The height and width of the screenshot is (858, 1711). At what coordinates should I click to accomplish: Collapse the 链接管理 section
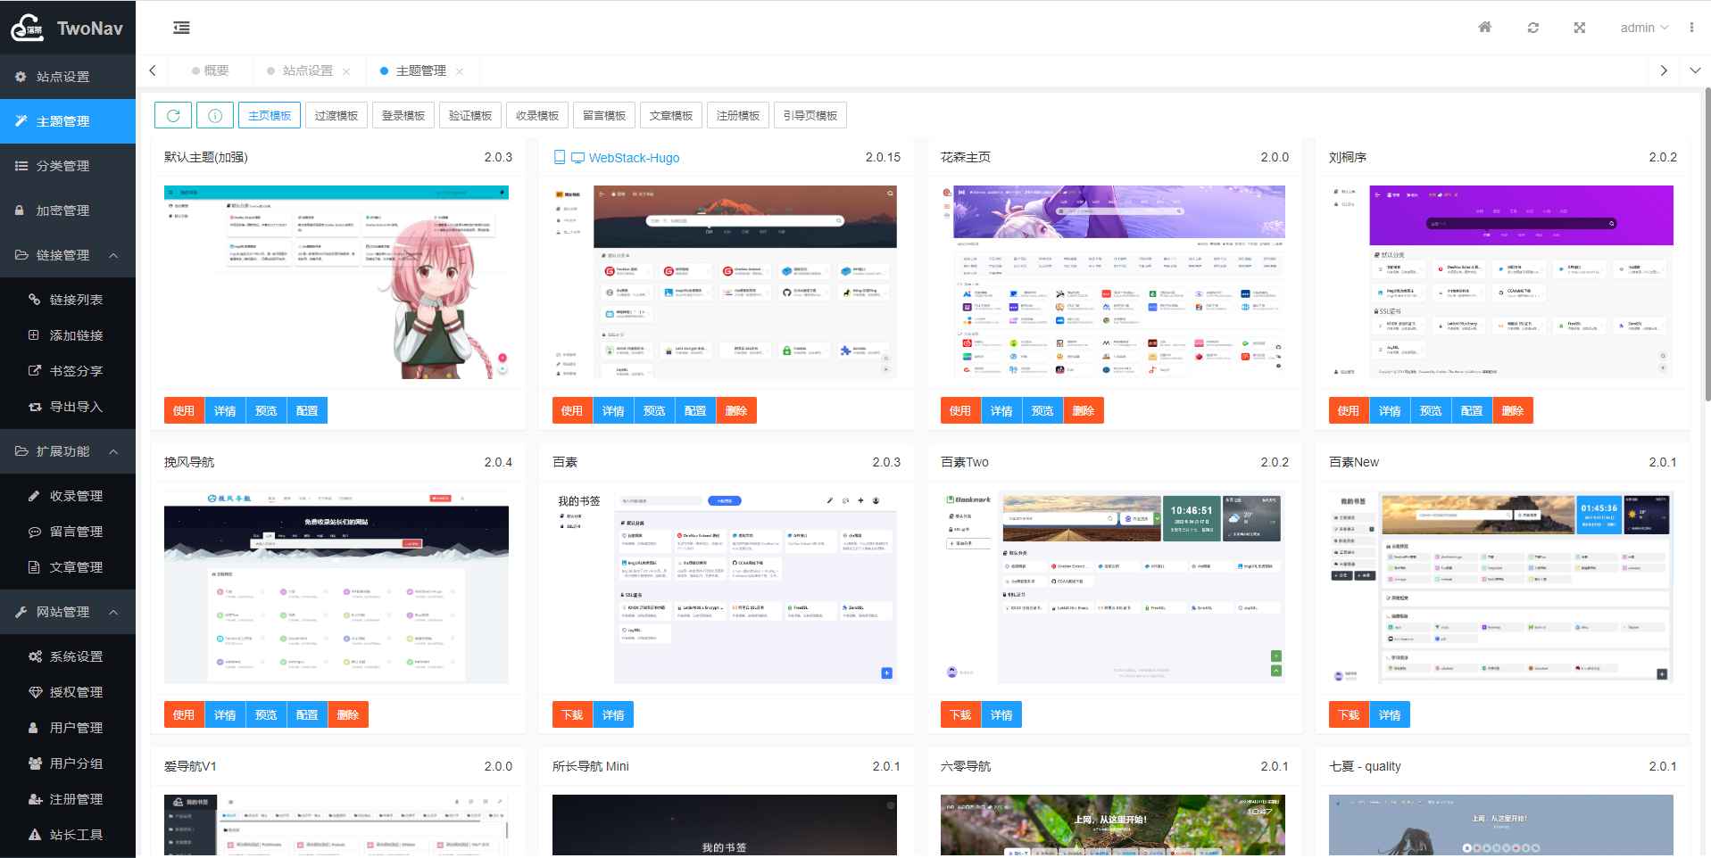[x=67, y=255]
